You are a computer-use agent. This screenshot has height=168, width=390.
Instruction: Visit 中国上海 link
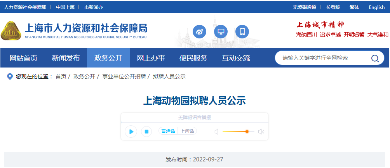click(x=65, y=7)
